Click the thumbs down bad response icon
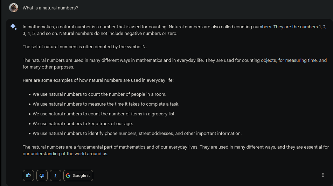This screenshot has width=333, height=186. coord(42,176)
